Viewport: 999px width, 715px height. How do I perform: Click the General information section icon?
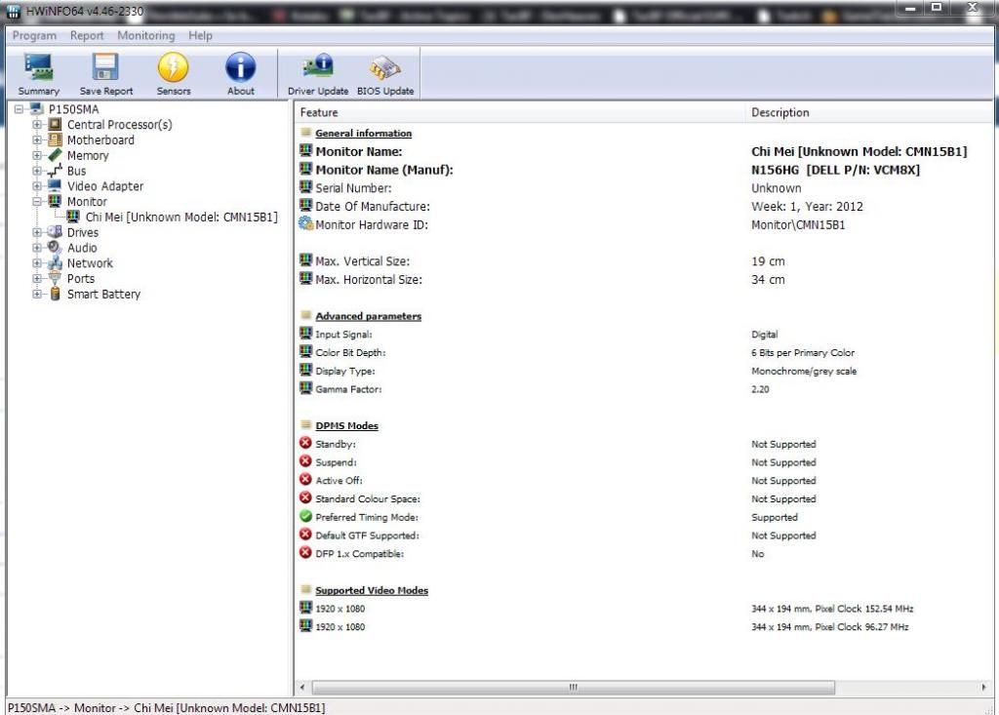point(305,133)
